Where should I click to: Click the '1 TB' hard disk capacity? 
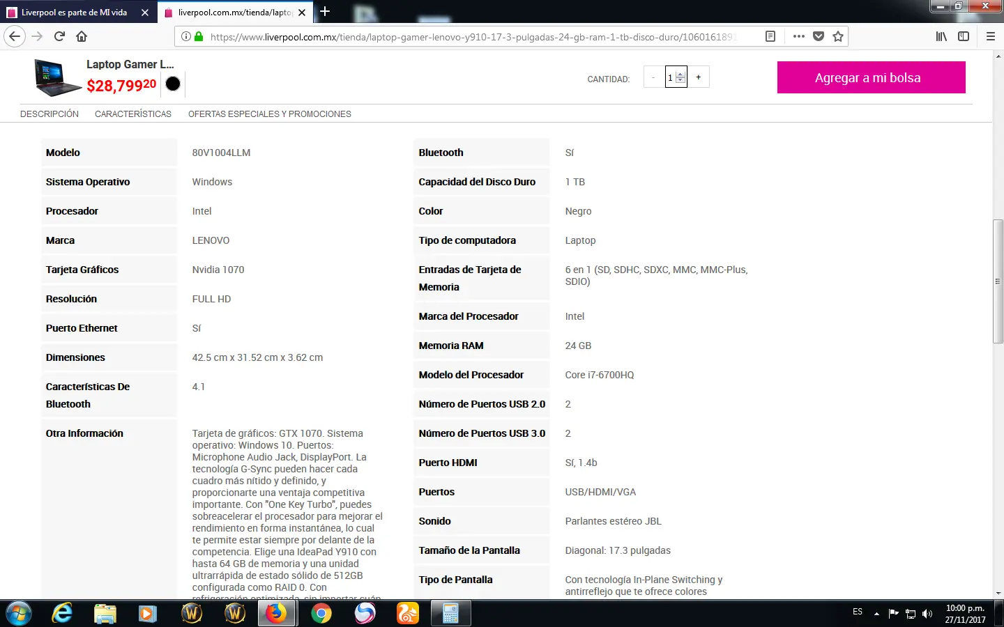tap(575, 182)
